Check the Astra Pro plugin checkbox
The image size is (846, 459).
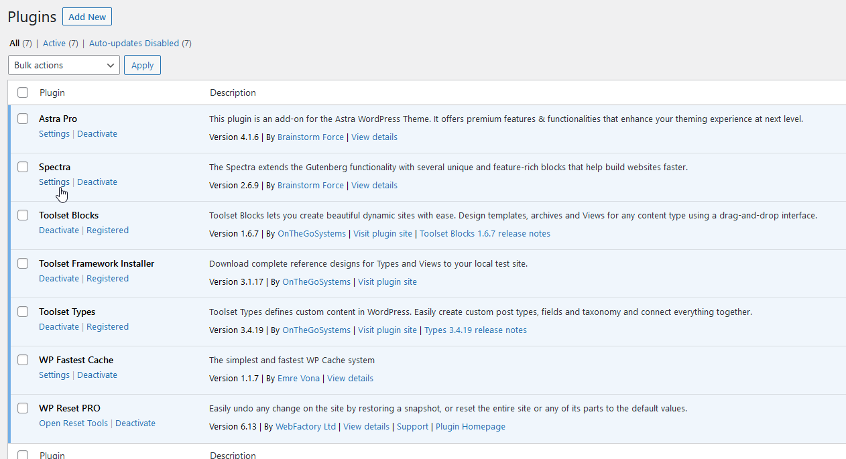click(23, 119)
